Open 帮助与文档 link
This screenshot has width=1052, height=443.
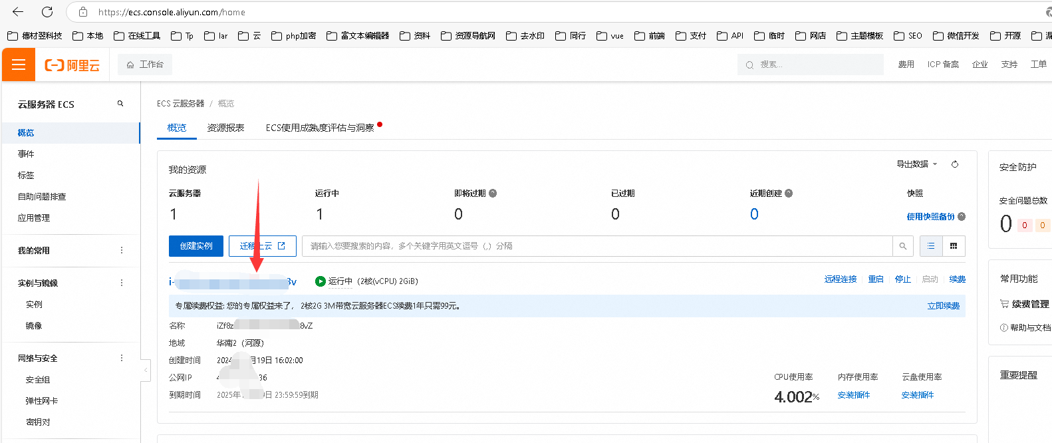[x=1025, y=328]
